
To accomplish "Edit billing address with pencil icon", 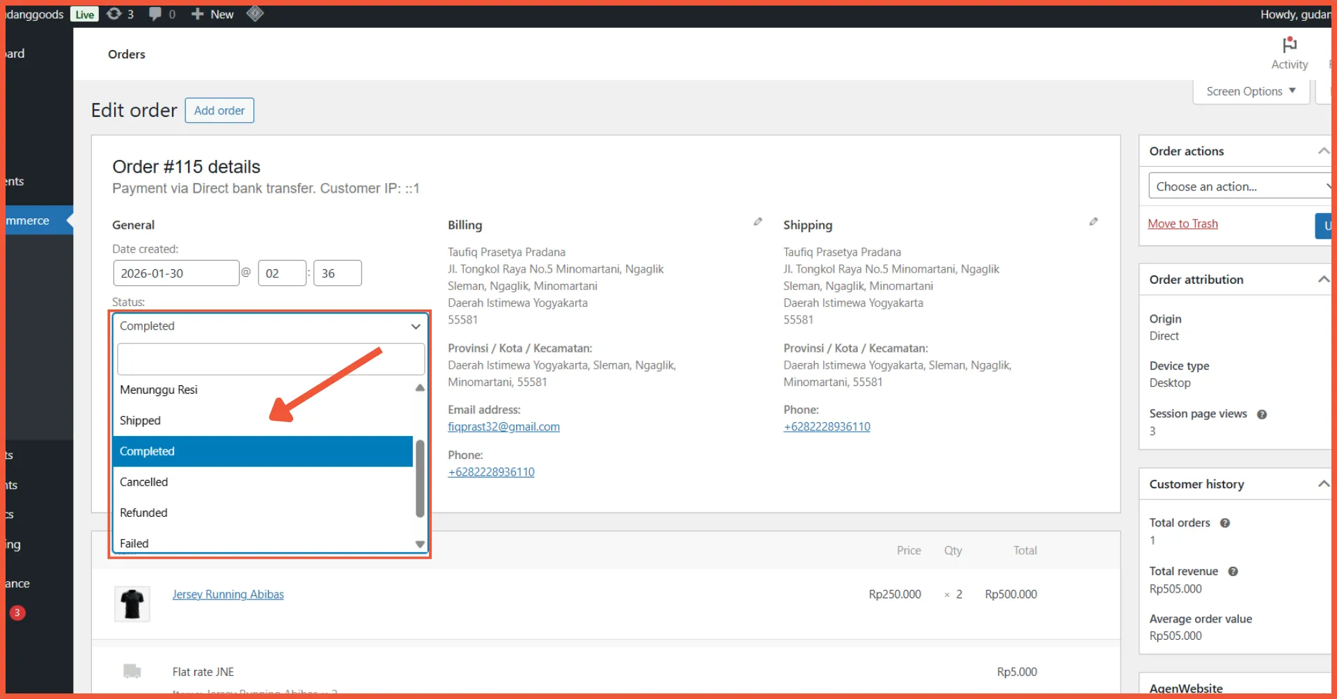I will click(758, 222).
